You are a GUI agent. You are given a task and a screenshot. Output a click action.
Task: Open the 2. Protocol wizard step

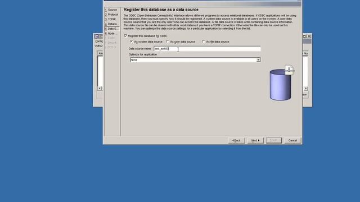(x=111, y=15)
